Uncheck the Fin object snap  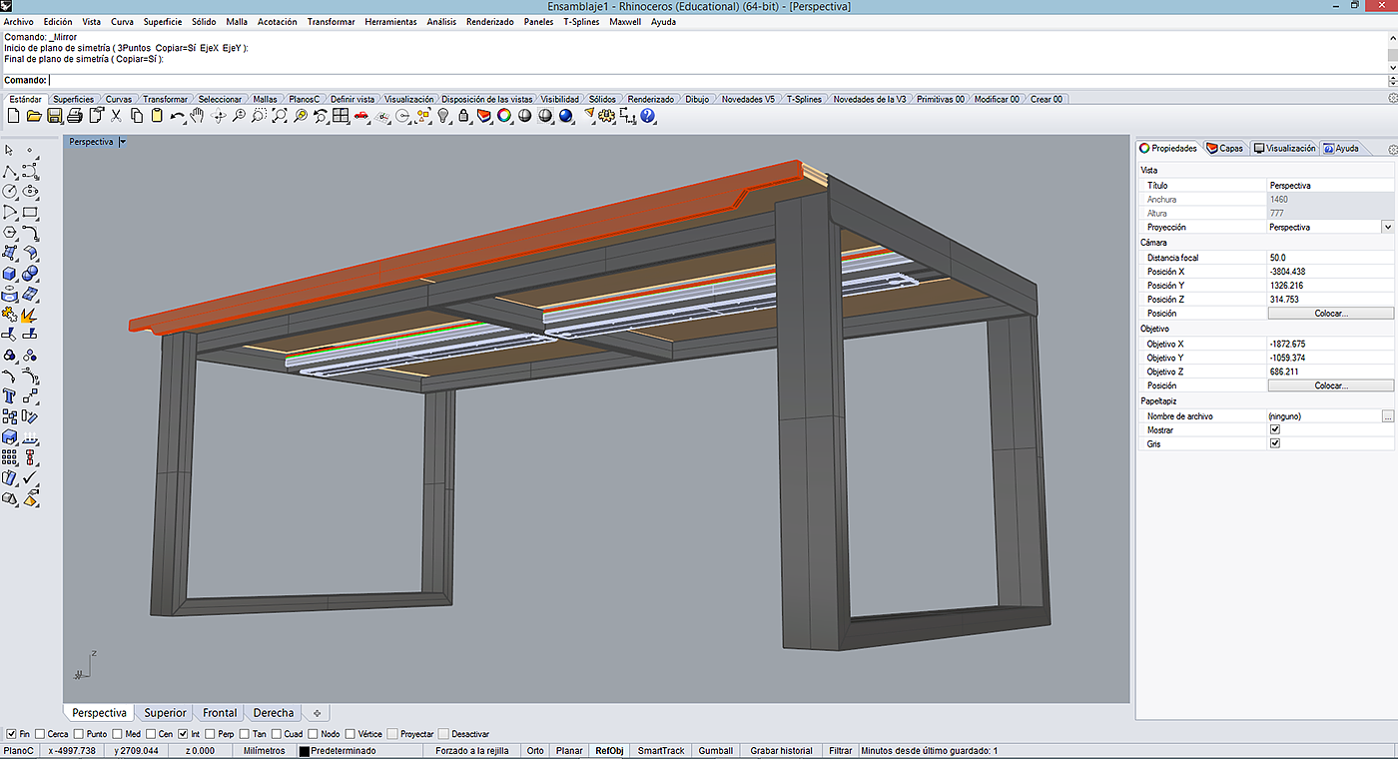11,734
